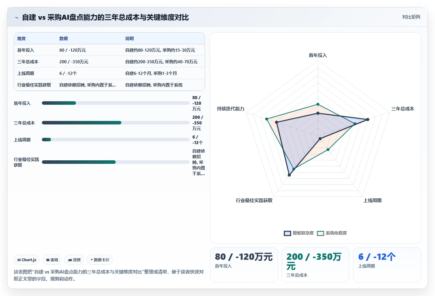Toggle 原始复杂度 legend swatch
Image resolution: width=435 pixels, height=296 pixels.
point(287,233)
